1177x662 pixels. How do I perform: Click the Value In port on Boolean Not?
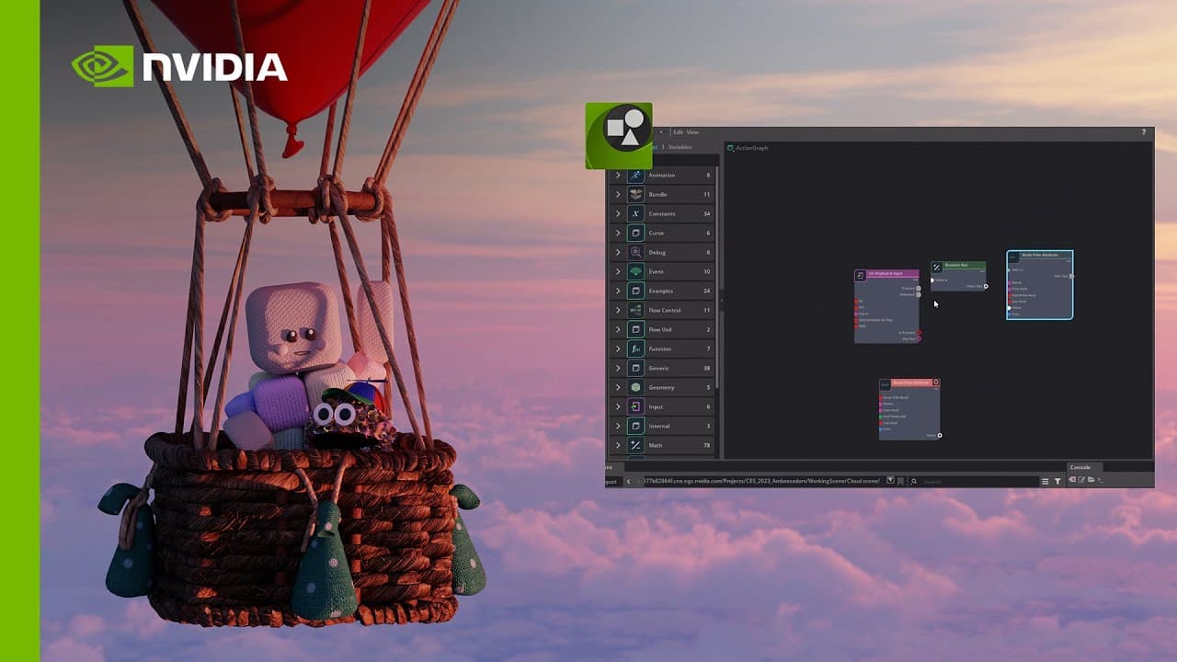click(x=932, y=280)
